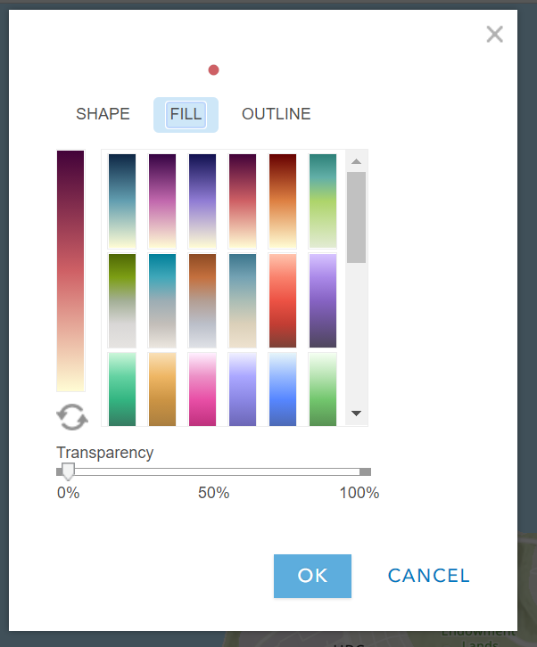Select the teal to lime green ramp
Viewport: 537px width, 647px height.
[323, 201]
